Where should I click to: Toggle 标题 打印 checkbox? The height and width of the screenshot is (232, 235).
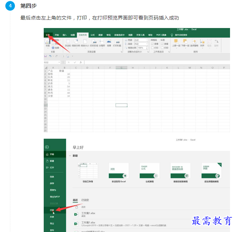coord(162,48)
